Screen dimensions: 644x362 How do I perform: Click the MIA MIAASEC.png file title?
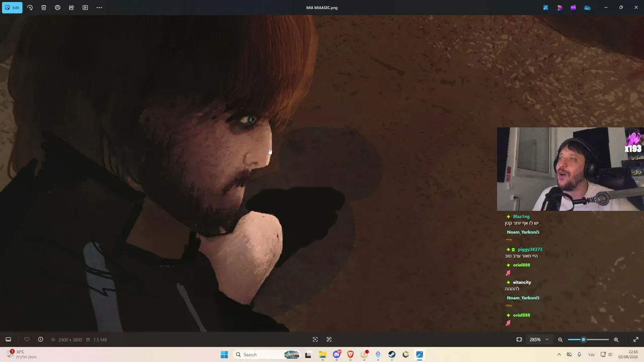[322, 8]
